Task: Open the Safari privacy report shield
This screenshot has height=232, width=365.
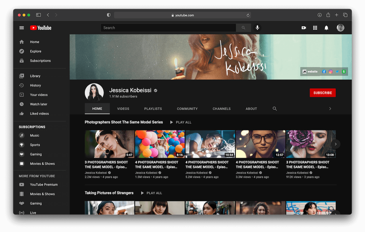Action: [x=109, y=15]
